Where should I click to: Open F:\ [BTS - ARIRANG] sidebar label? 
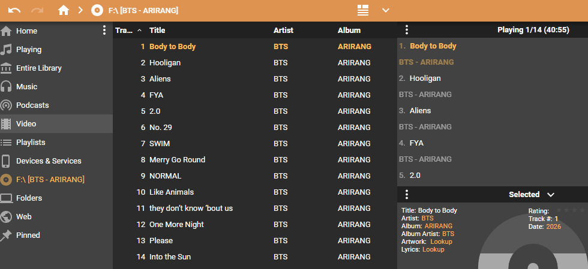pyautogui.click(x=50, y=180)
